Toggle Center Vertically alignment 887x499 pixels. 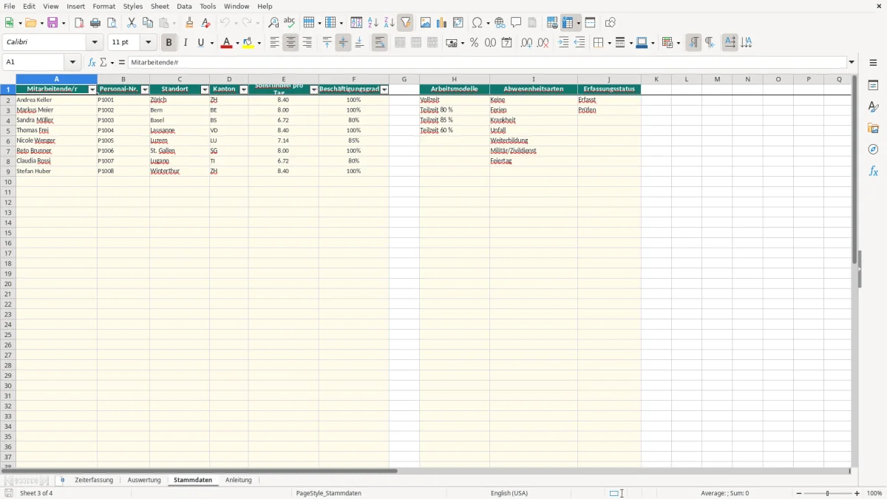click(344, 43)
